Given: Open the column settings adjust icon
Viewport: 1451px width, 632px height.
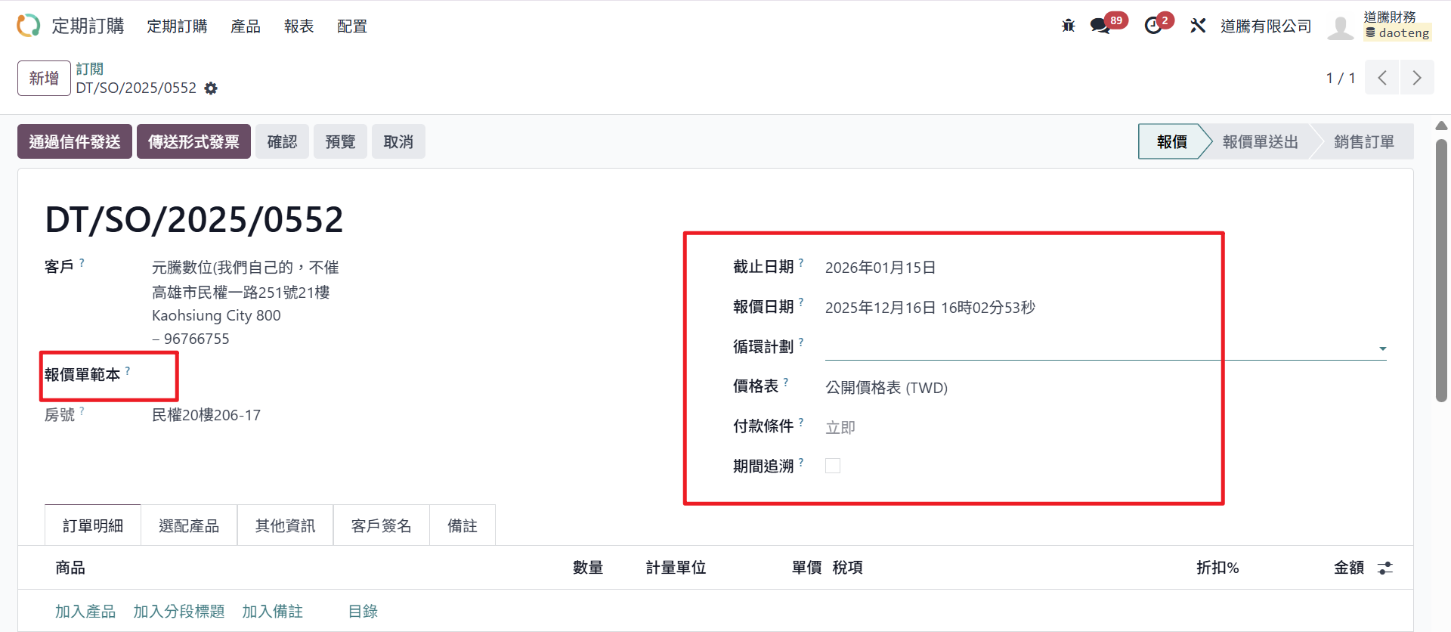Looking at the screenshot, I should pos(1384,568).
